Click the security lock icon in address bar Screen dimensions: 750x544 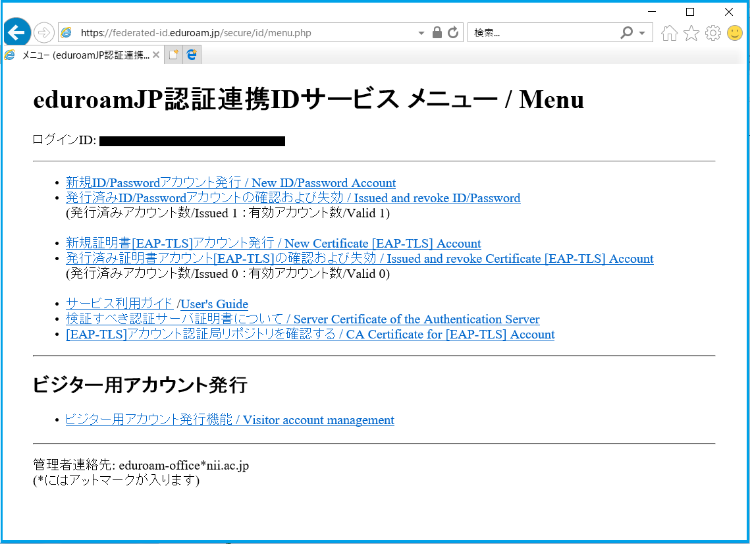point(437,32)
